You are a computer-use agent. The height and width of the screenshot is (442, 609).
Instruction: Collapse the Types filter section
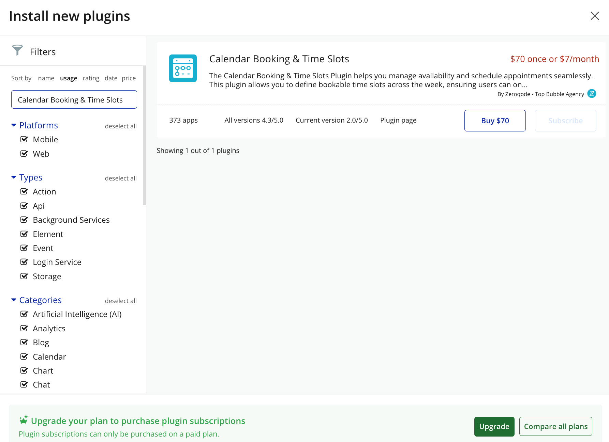[14, 177]
